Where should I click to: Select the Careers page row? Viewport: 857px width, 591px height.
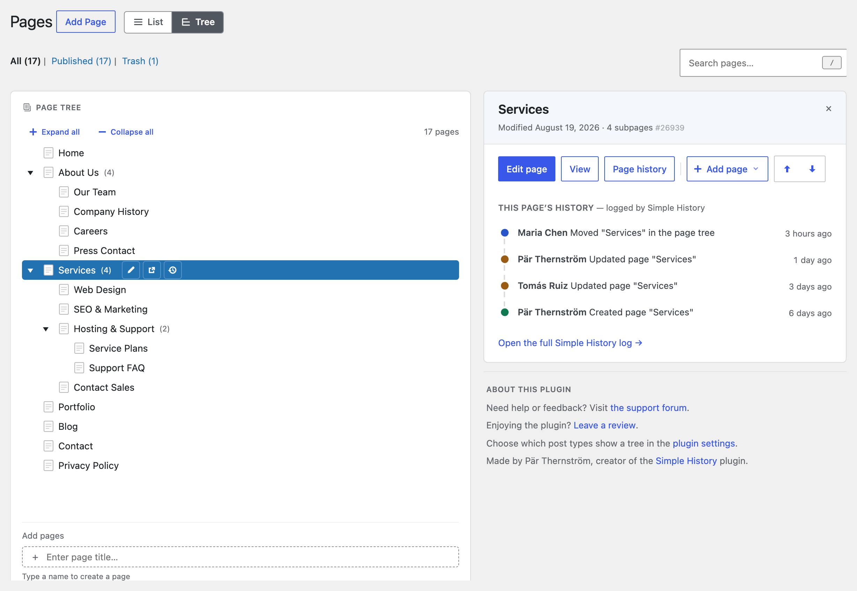240,231
